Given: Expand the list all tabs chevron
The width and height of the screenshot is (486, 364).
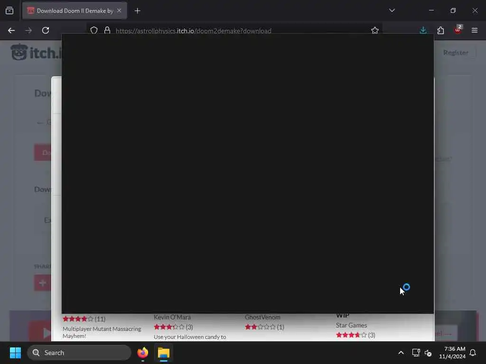Looking at the screenshot, I should 392,10.
